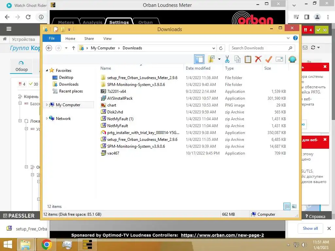Click the orange checkmark Properties icon
Screen dimensions: 335x251
pos(269,59)
